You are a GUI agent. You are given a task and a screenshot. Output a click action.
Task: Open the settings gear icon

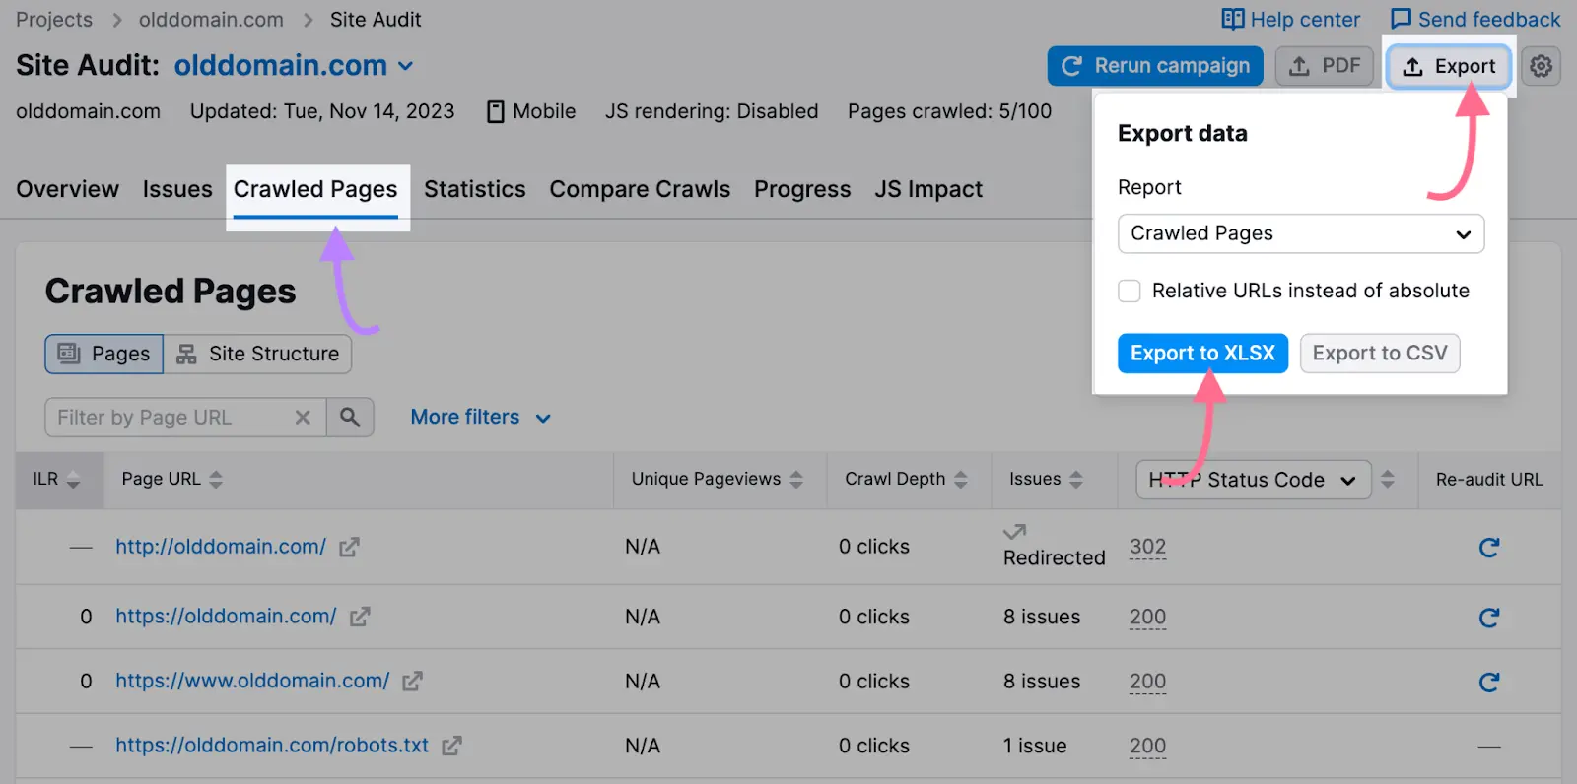pos(1541,66)
